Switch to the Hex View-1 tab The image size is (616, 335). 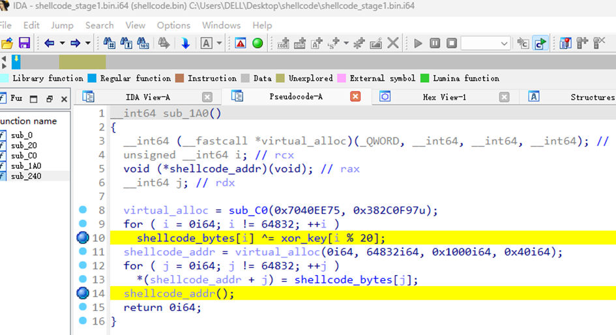(445, 97)
